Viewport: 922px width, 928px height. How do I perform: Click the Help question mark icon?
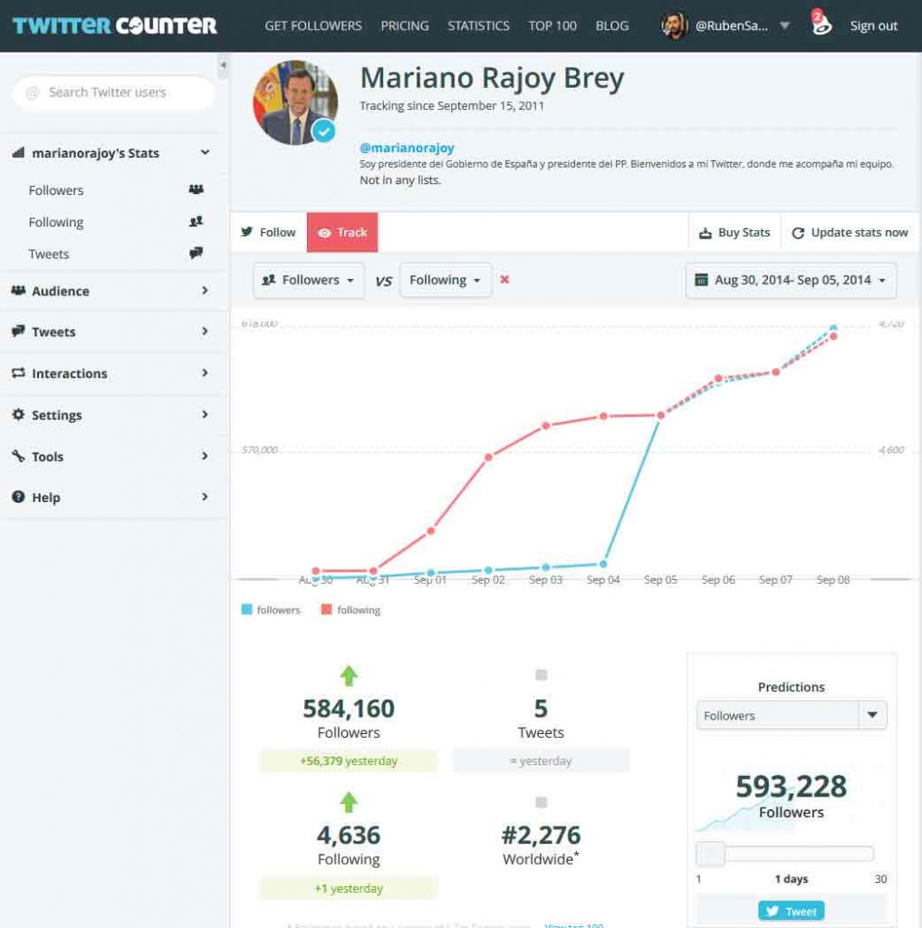[x=18, y=497]
